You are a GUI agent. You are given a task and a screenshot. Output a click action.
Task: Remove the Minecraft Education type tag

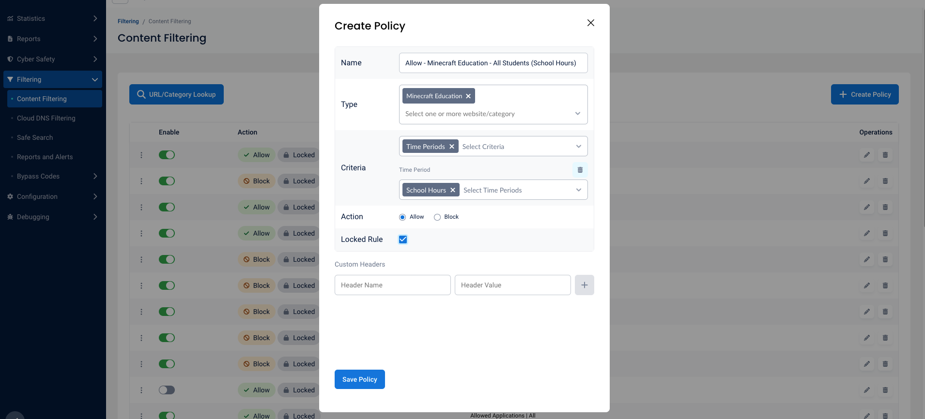tap(468, 96)
